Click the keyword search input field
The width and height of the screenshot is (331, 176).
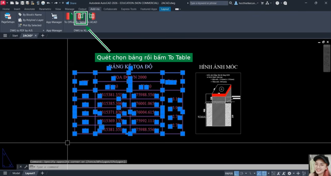click(x=208, y=3)
